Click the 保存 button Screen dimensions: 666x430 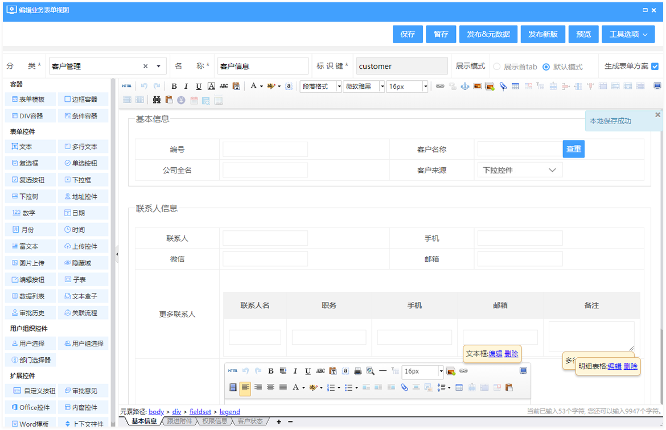pyautogui.click(x=408, y=34)
